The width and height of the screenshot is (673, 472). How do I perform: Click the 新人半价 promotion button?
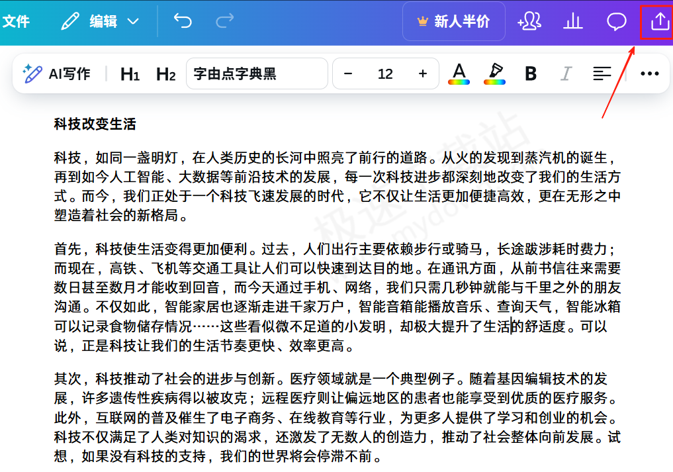(453, 21)
